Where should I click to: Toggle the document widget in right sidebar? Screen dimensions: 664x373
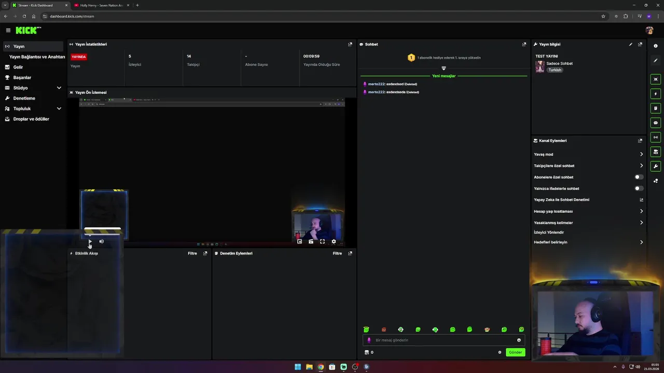point(656,108)
